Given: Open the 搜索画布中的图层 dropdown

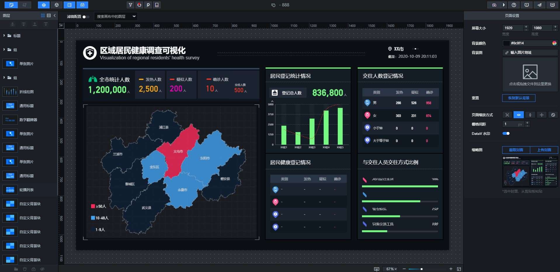Looking at the screenshot, I should (115, 17).
